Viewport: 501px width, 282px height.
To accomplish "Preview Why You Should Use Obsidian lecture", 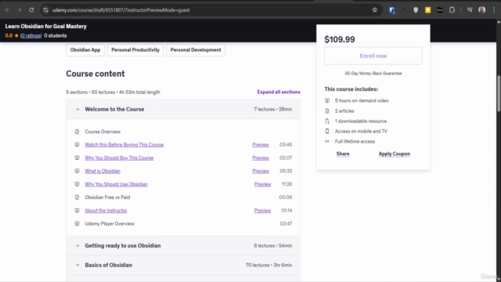I will [x=263, y=184].
